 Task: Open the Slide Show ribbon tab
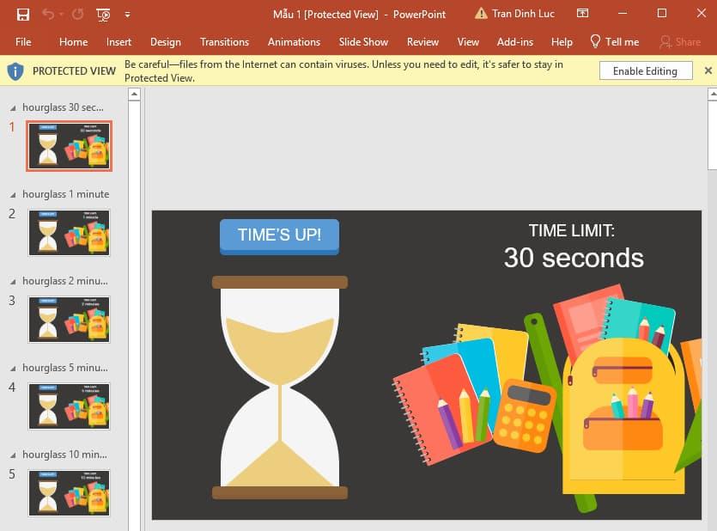click(363, 41)
